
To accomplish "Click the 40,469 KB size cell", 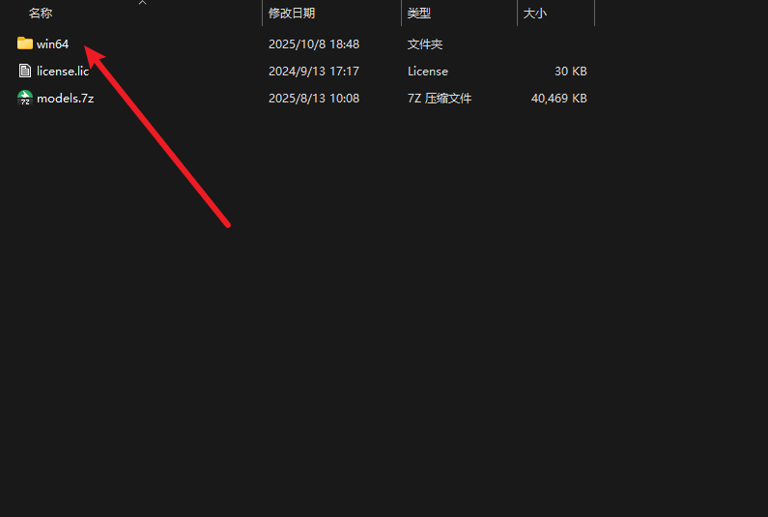I will pos(559,98).
